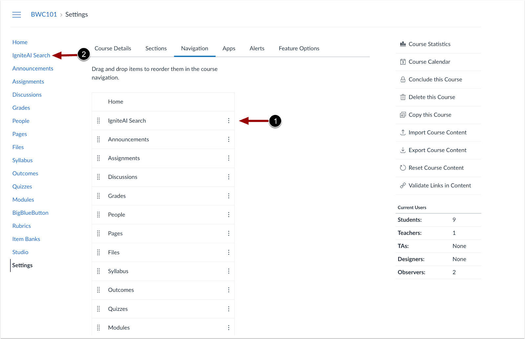525x339 pixels.
Task: Switch to the Apps tab
Action: pos(229,48)
